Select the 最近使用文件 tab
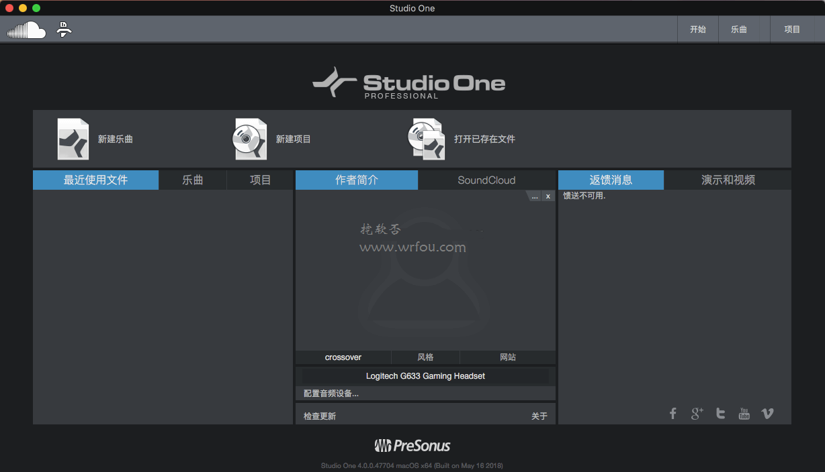This screenshot has height=472, width=825. pyautogui.click(x=95, y=180)
